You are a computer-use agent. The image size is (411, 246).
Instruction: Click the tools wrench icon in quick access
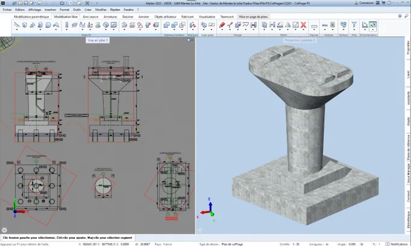[87, 3]
